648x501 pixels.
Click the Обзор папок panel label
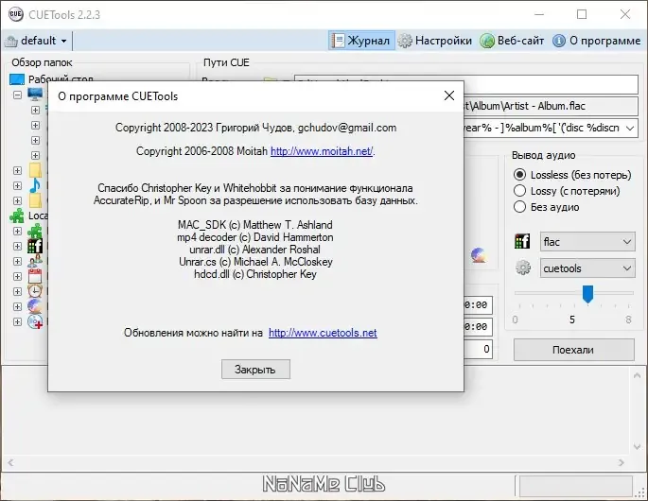click(42, 62)
